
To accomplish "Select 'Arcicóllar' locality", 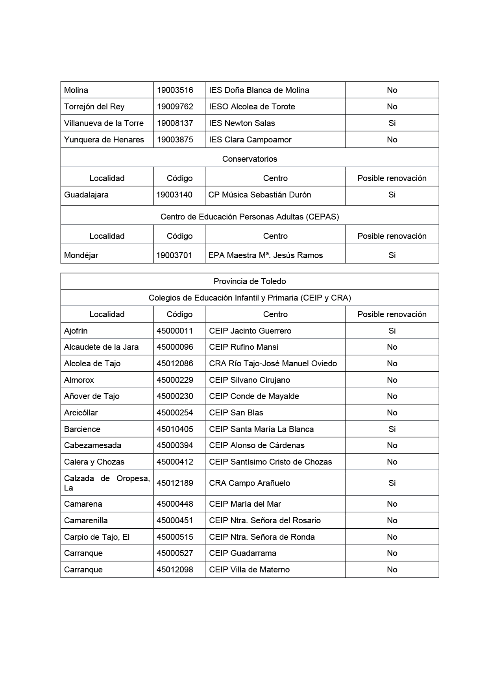I will (x=81, y=413).
